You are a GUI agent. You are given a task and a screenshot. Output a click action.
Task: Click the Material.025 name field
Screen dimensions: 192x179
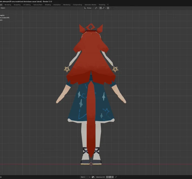101,177
